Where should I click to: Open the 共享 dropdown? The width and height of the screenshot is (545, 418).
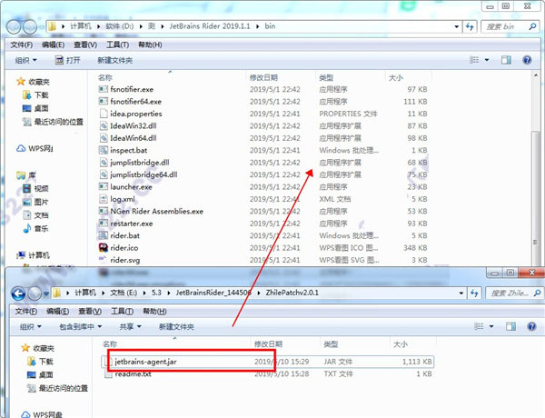point(130,326)
